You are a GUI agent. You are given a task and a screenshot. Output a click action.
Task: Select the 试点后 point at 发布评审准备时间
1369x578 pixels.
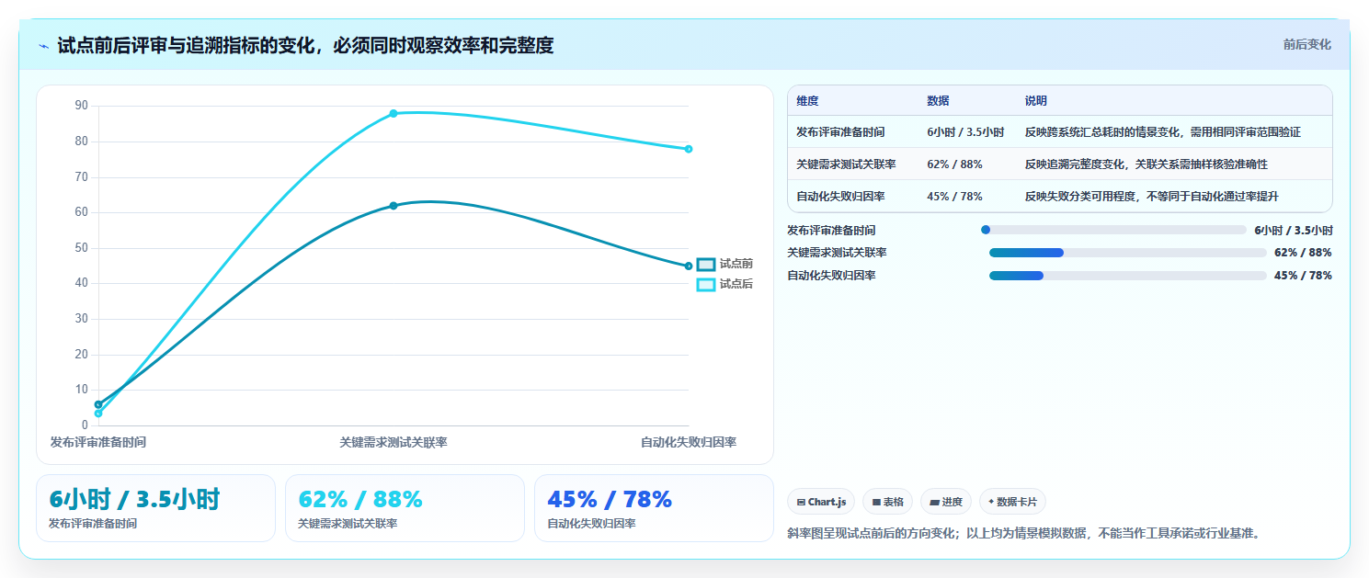pyautogui.click(x=98, y=414)
